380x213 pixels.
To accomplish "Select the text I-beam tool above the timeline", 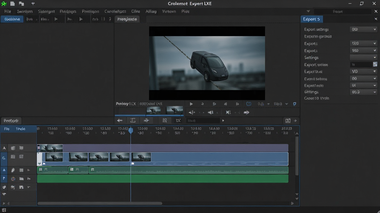I will click(133, 121).
